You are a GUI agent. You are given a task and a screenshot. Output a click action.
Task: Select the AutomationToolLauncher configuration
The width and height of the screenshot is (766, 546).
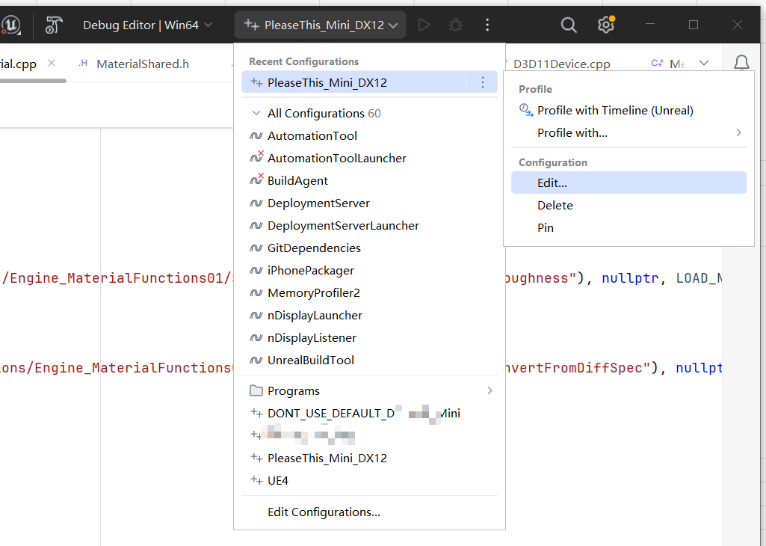pyautogui.click(x=369, y=159)
